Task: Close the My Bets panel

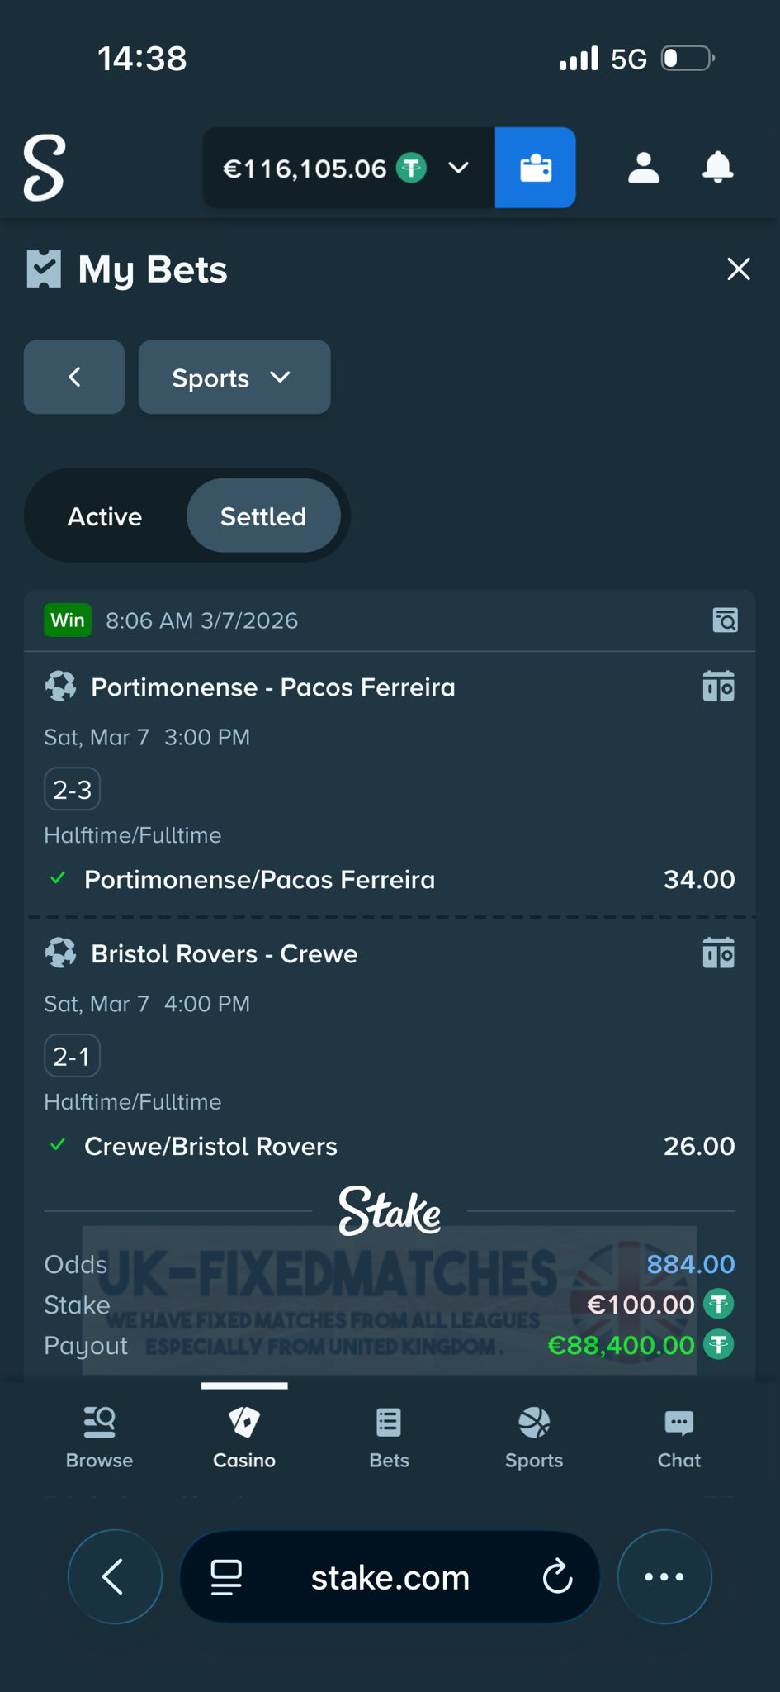Action: tap(737, 269)
